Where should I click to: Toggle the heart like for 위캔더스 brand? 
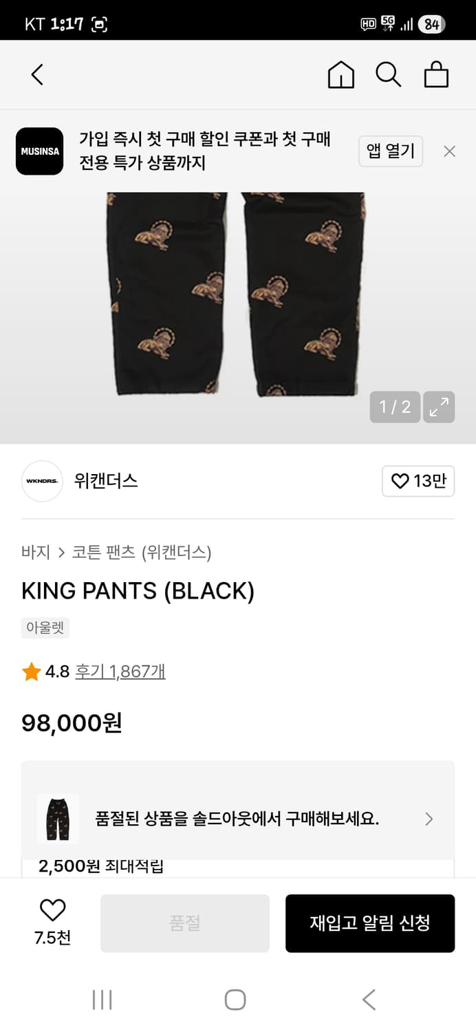pyautogui.click(x=418, y=482)
